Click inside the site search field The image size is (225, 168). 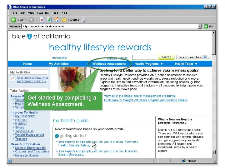click(x=145, y=57)
